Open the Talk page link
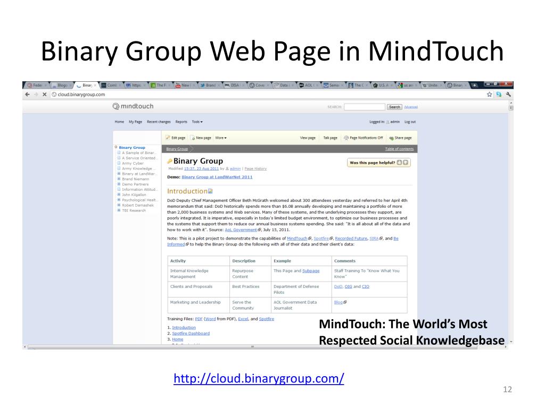The height and width of the screenshot is (408, 545). click(330, 138)
